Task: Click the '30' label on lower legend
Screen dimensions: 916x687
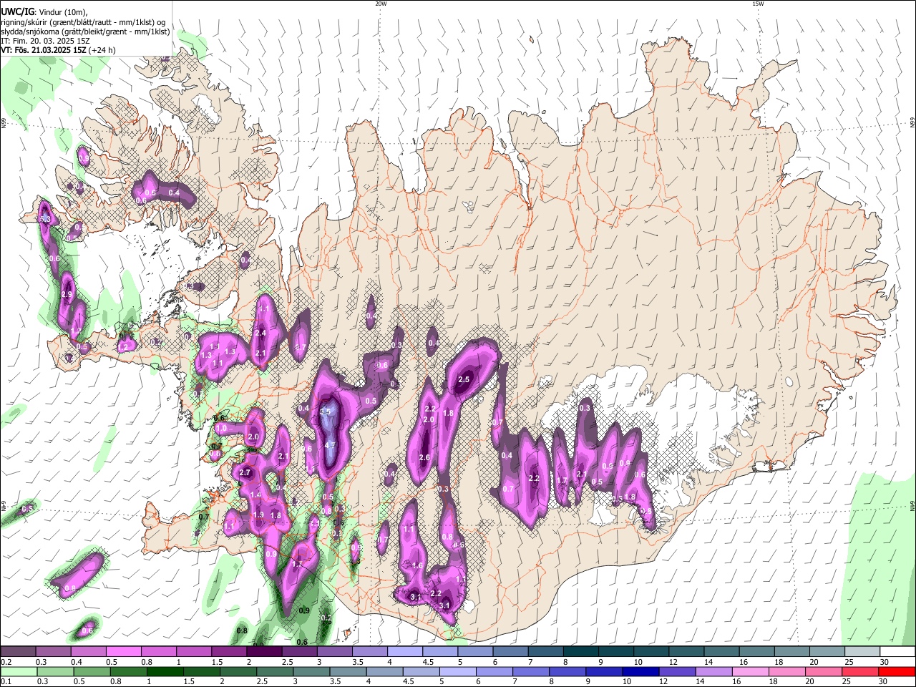Action: 884,681
